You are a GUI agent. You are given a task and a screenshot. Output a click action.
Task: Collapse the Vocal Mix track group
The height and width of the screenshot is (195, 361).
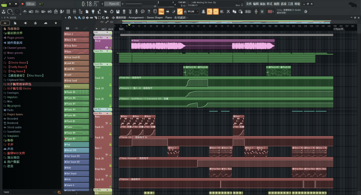[107, 37]
